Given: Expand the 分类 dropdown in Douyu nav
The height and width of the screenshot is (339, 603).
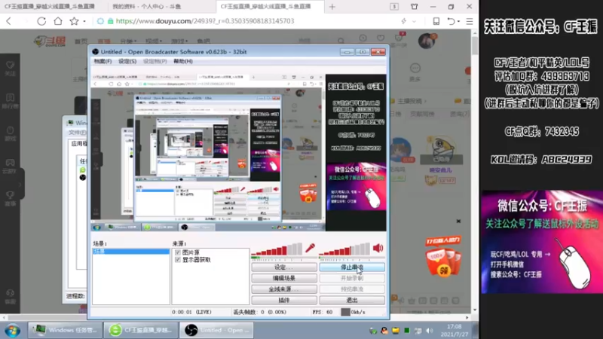Looking at the screenshot, I should point(128,41).
